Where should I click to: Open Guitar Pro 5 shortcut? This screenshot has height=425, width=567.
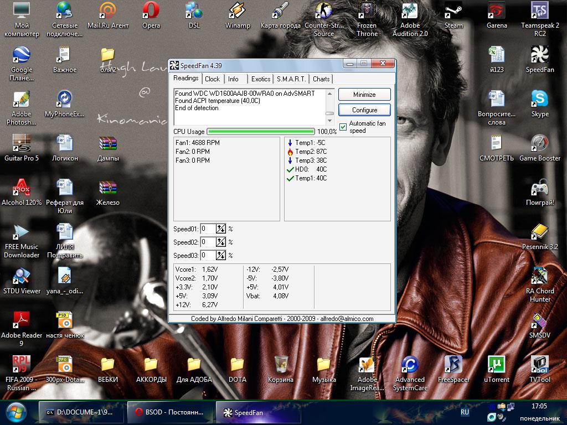22,143
